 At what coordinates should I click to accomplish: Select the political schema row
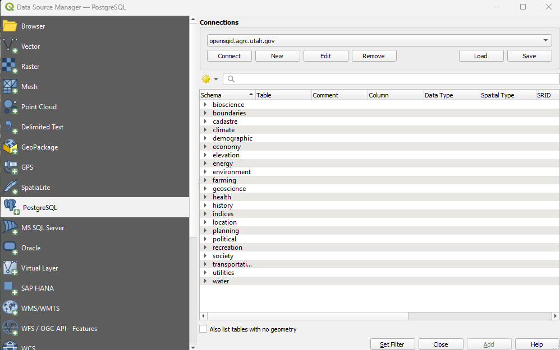point(379,239)
